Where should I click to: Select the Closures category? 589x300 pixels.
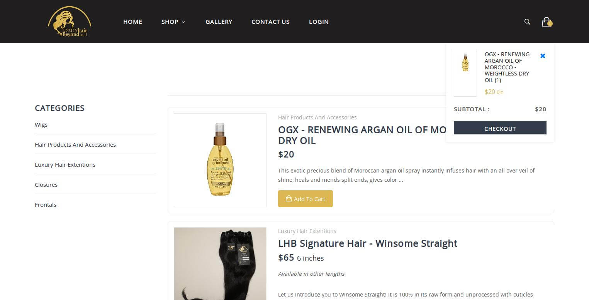(46, 185)
